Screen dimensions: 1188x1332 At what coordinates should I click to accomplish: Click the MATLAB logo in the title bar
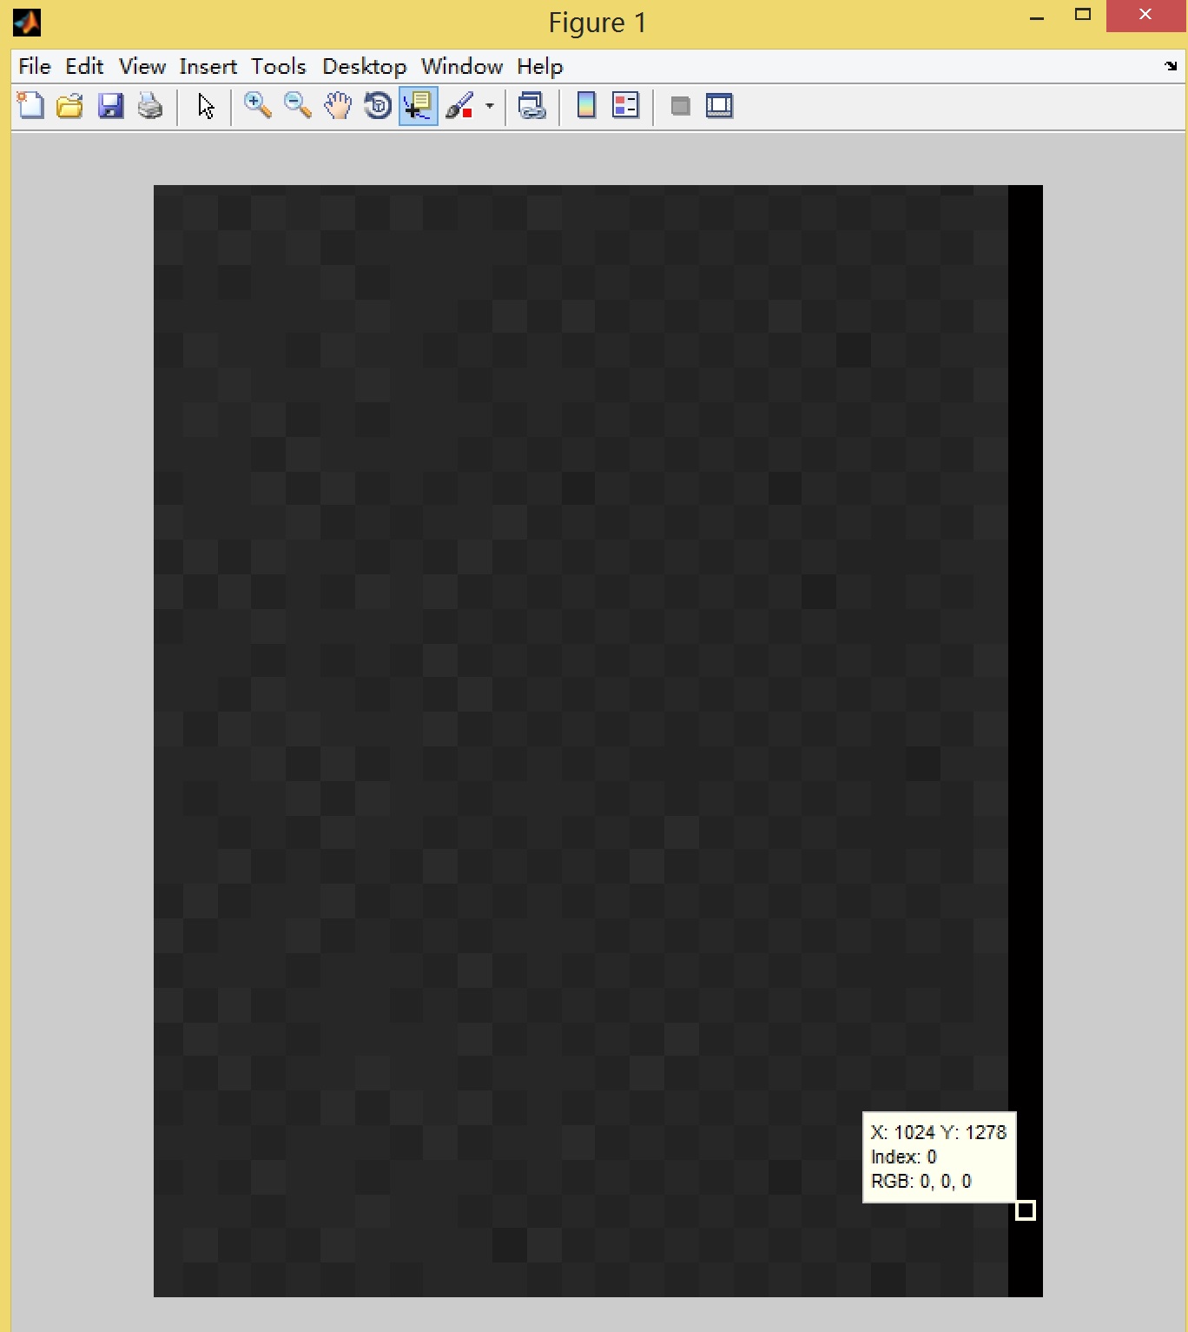27,23
